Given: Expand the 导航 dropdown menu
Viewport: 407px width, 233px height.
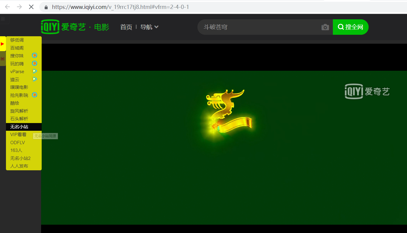Looking at the screenshot, I should click(149, 27).
